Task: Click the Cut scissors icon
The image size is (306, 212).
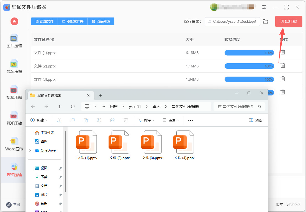Action: coord(59,120)
